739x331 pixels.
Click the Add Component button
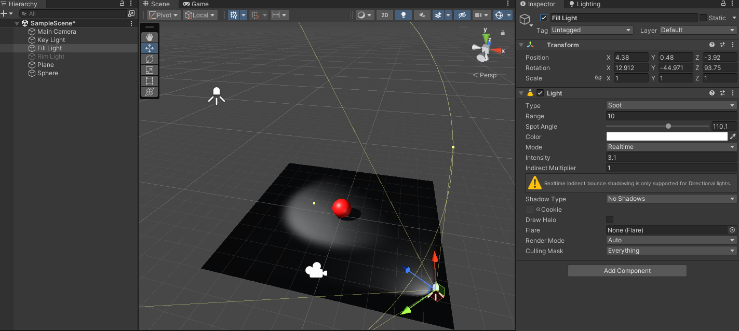click(627, 270)
